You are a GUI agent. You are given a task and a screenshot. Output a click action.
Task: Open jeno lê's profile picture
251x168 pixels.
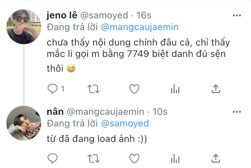coord(24,27)
